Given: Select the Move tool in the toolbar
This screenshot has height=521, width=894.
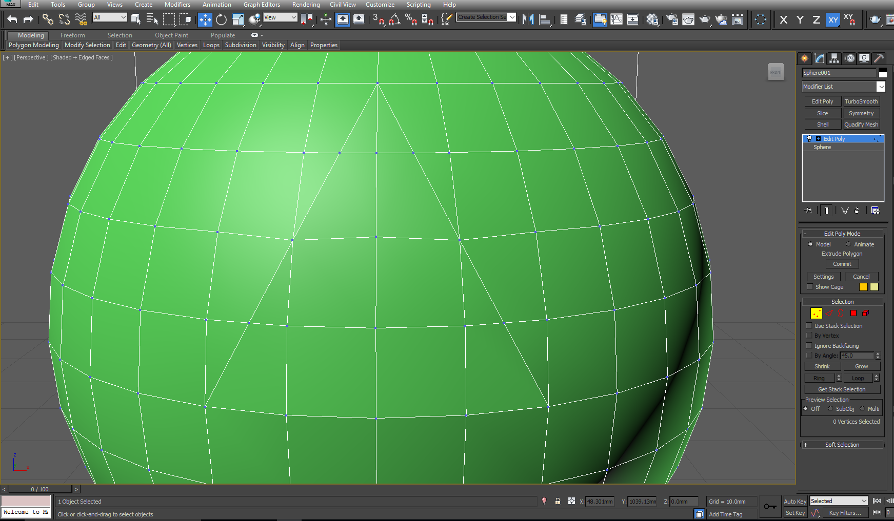Looking at the screenshot, I should click(205, 19).
